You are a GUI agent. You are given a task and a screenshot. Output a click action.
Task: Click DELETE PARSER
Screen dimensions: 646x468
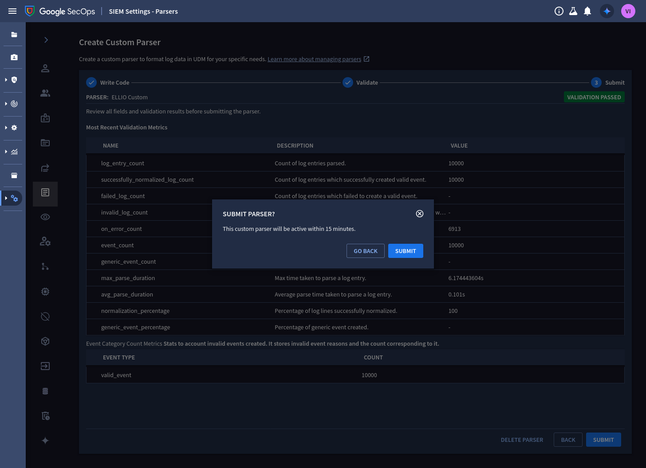[522, 440]
